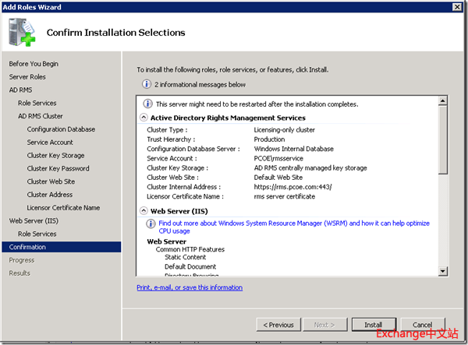Collapse the Active Directory Rights Management Services section
The image size is (468, 345).
[144, 117]
